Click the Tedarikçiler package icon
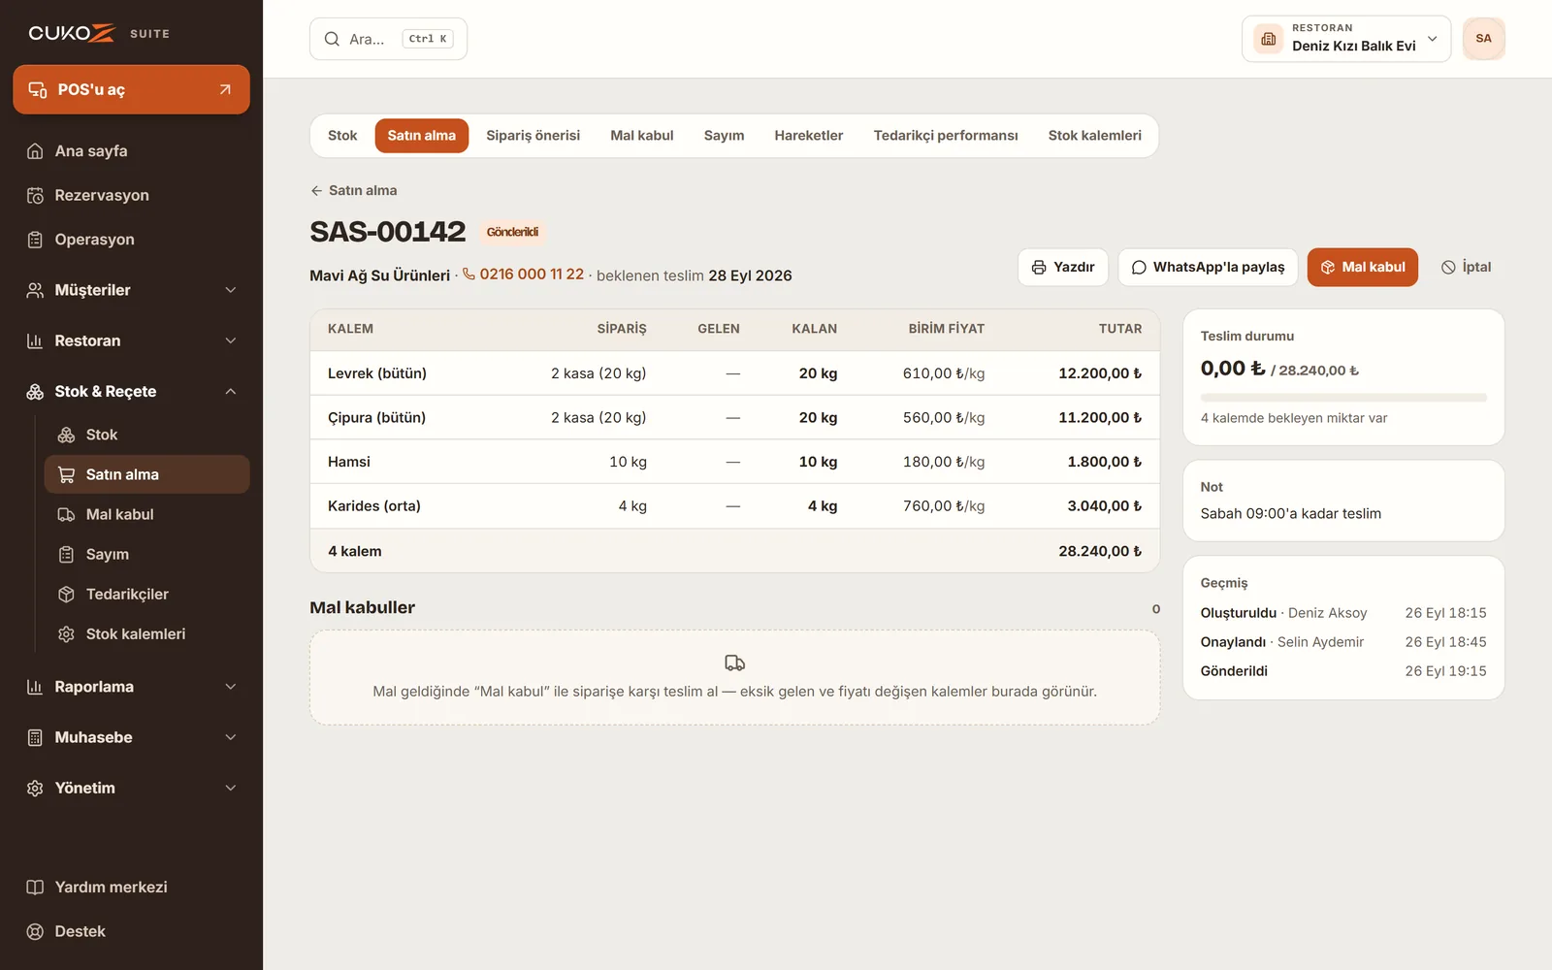Viewport: 1552px width, 970px height. 66,594
